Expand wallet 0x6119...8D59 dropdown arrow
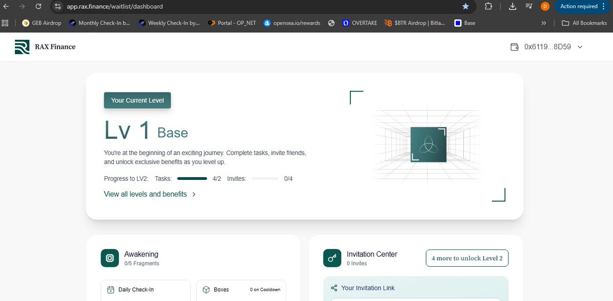The image size is (613, 301). point(579,47)
